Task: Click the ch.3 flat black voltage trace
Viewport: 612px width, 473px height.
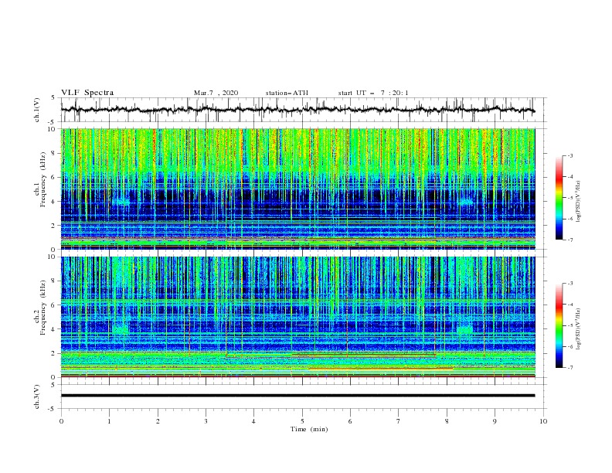Action: click(x=298, y=396)
